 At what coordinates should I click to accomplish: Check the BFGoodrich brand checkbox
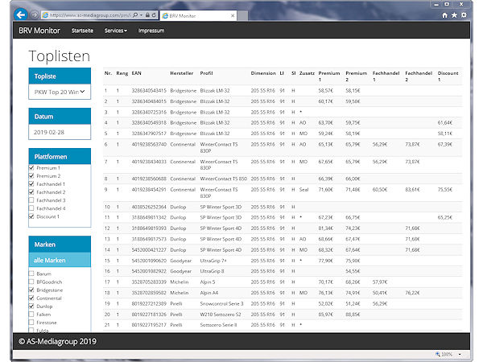[x=31, y=282]
